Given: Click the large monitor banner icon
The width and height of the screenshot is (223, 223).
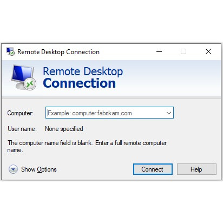Looking at the screenshot, I should coord(23,77).
